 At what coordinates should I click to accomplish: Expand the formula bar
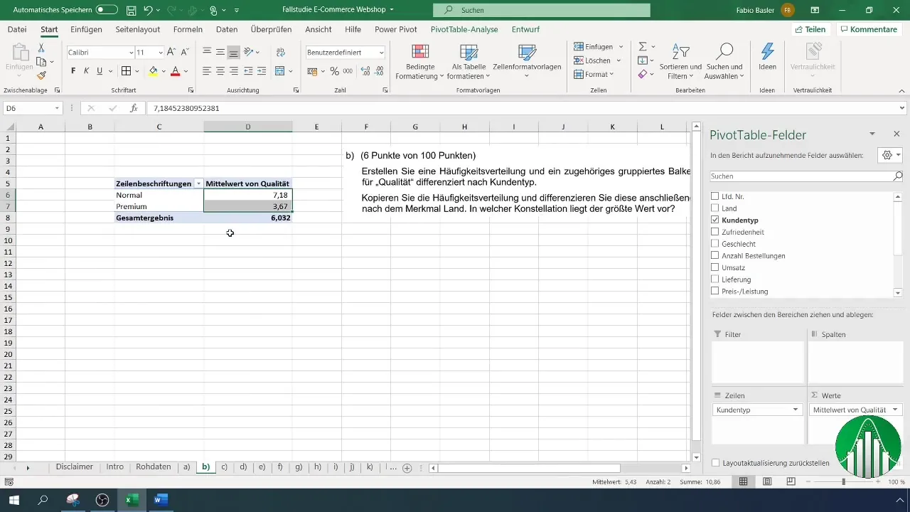point(902,108)
